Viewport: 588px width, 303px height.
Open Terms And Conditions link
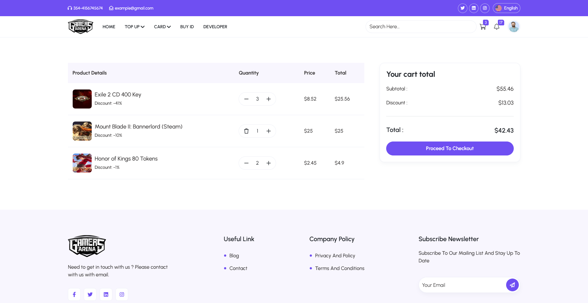340,268
